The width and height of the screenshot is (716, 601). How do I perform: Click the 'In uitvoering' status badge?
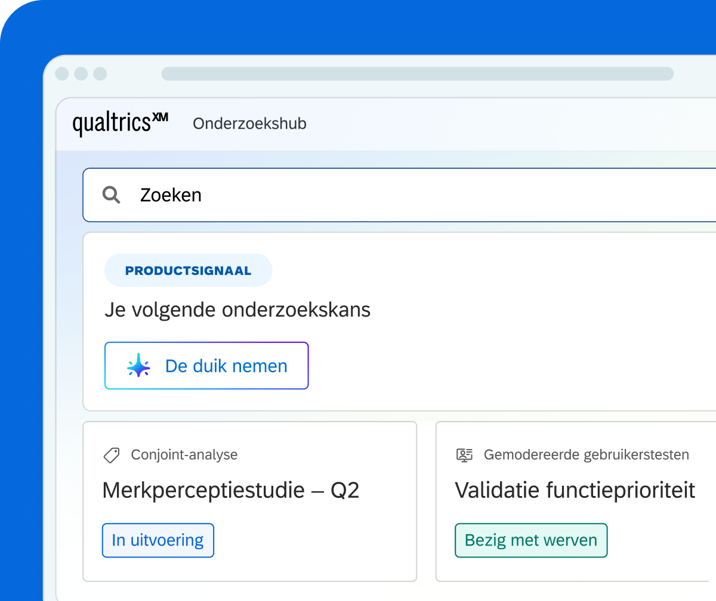[x=158, y=541]
